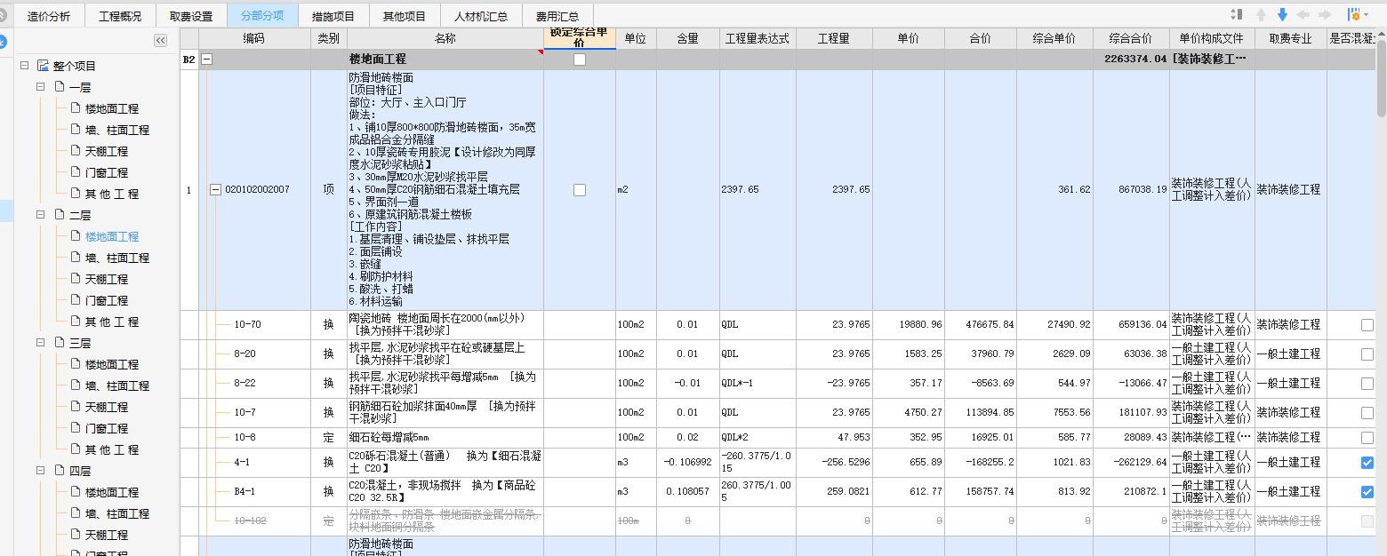The width and height of the screenshot is (1387, 556).
Task: Click the document icon beside 一层
Action: point(60,87)
